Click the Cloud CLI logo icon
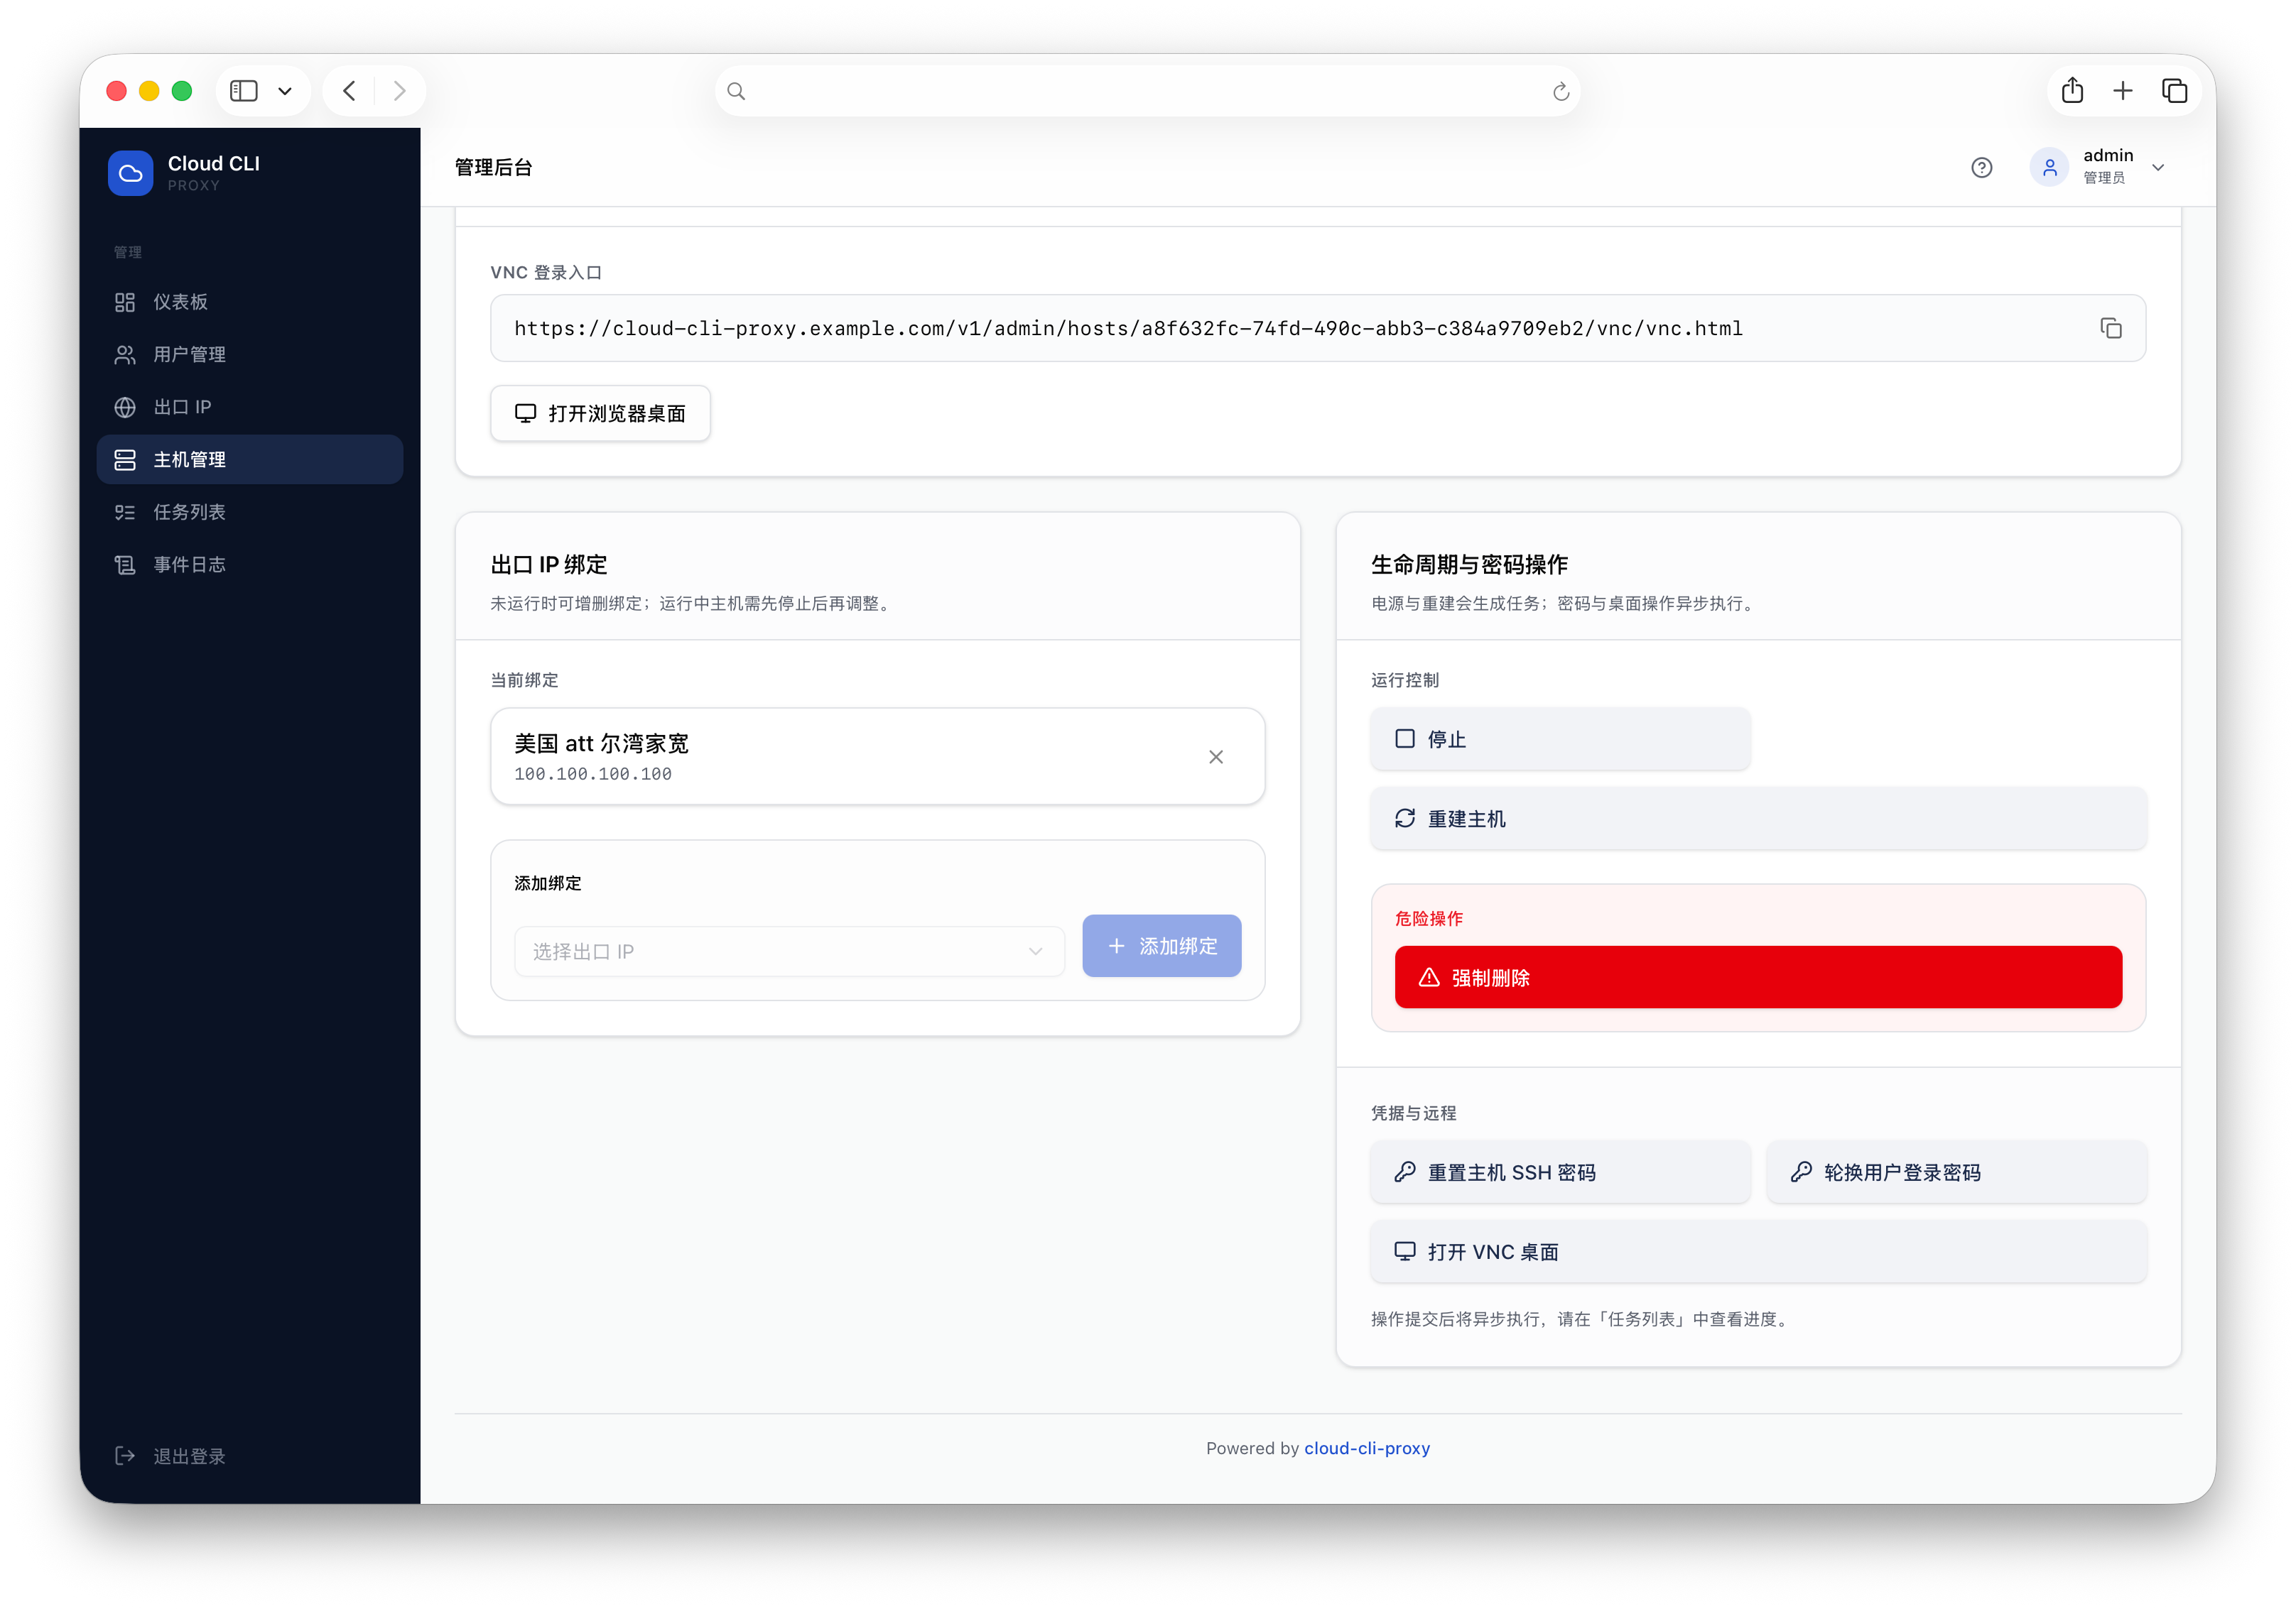The image size is (2296, 1609). (131, 173)
